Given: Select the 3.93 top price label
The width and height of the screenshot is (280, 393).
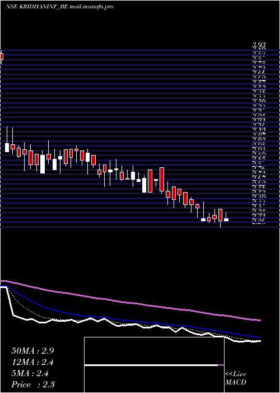Looking at the screenshot, I should 259,44.
